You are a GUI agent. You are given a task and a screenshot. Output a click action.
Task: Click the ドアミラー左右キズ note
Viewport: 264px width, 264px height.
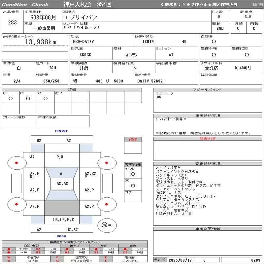pos(172,210)
